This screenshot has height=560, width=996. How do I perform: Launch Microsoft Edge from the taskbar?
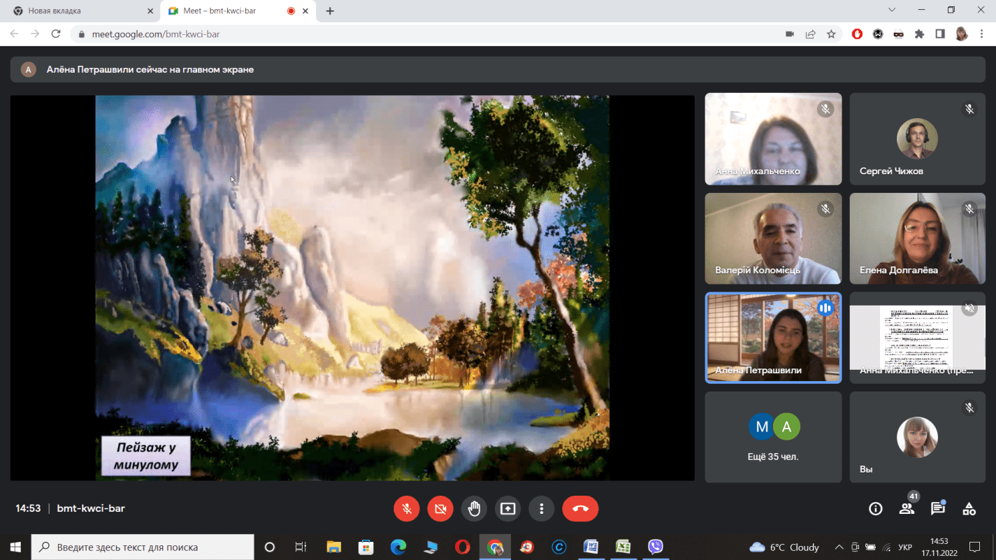(398, 547)
